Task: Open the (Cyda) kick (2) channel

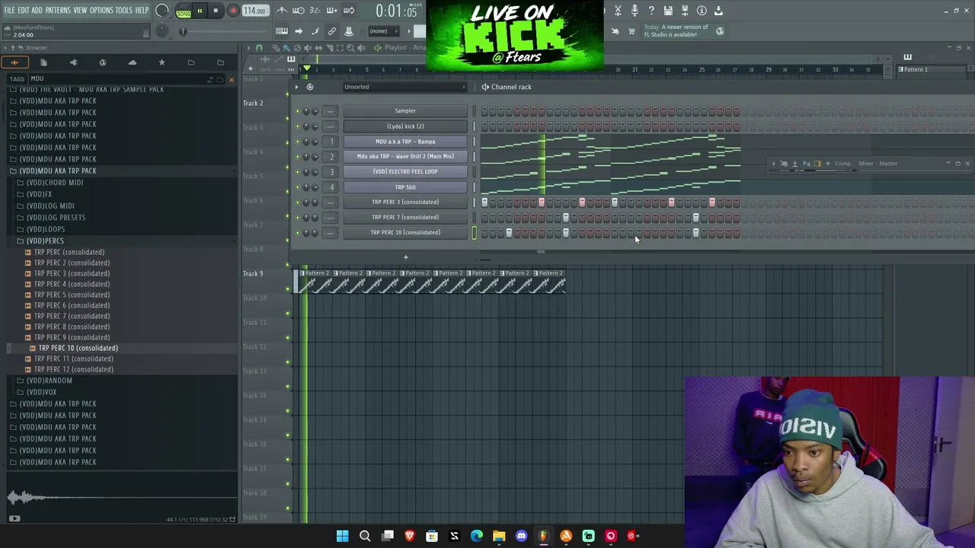Action: point(405,126)
